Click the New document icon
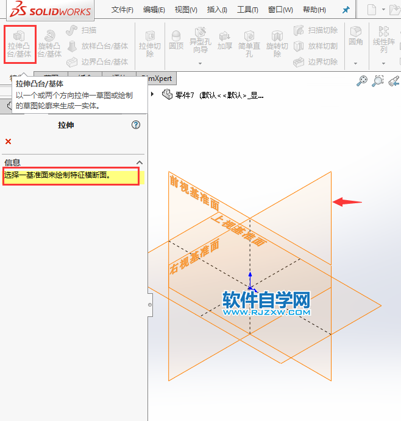The image size is (401, 421). pyautogui.click(x=372, y=10)
